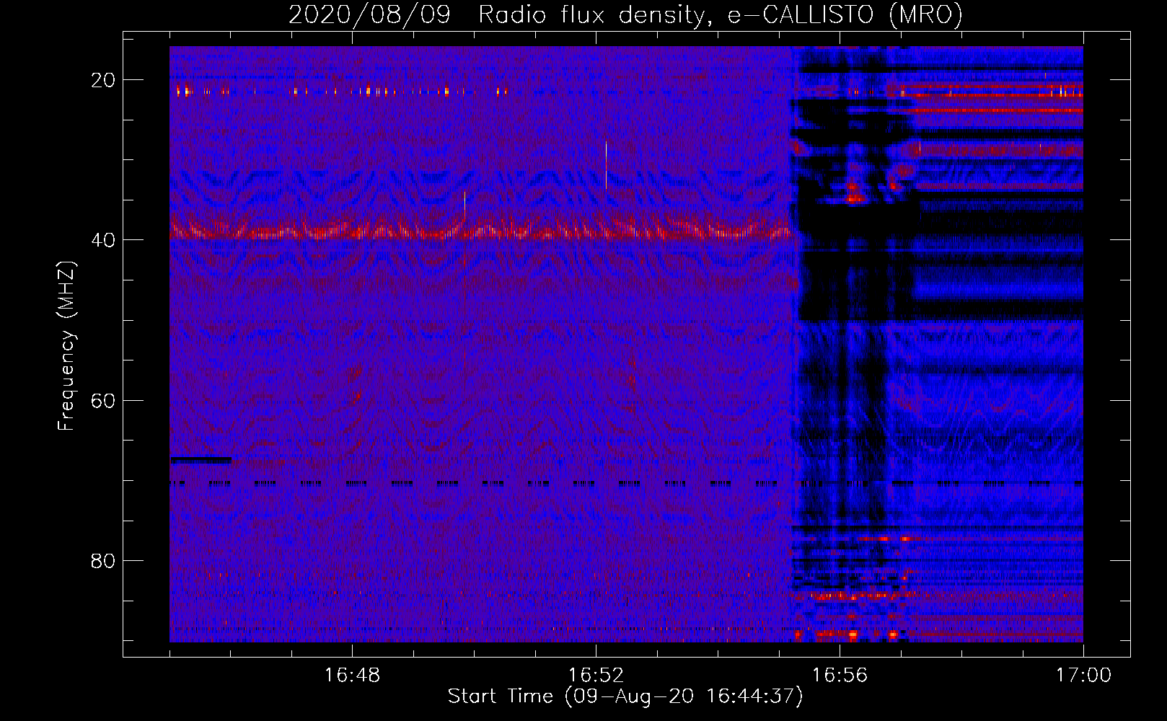This screenshot has width=1167, height=721.
Task: Click the black horizontal bar near 67 MHz
Action: tap(201, 459)
